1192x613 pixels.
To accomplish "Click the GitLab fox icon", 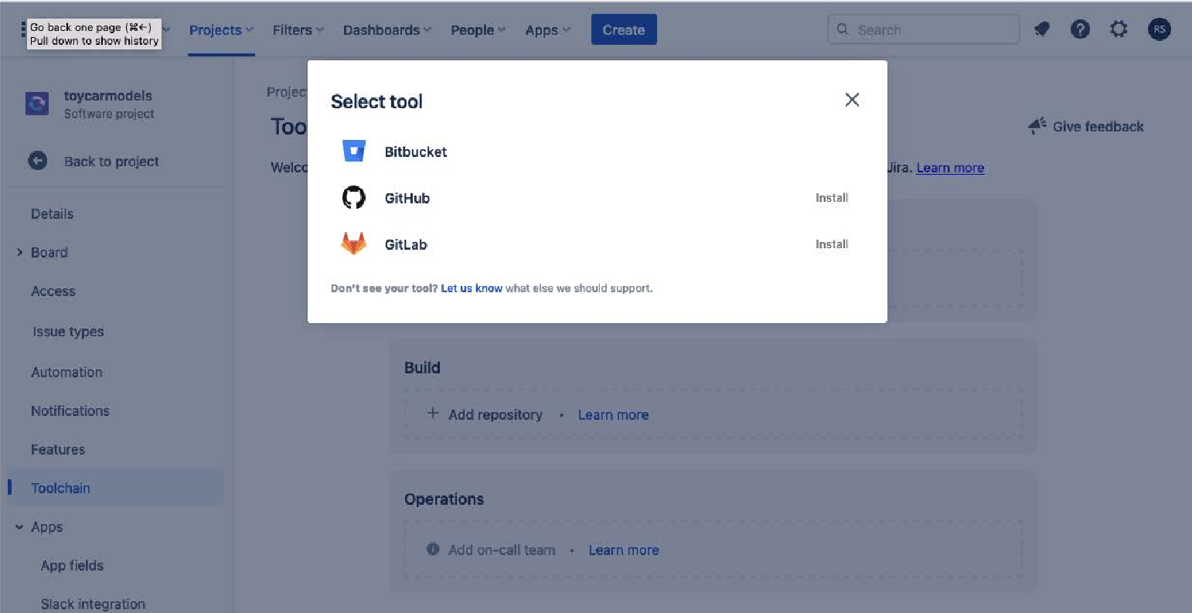I will tap(354, 243).
